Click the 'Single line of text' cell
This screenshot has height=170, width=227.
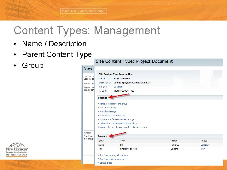(128, 149)
